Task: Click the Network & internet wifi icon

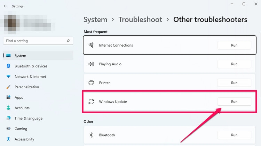Action: (x=8, y=76)
